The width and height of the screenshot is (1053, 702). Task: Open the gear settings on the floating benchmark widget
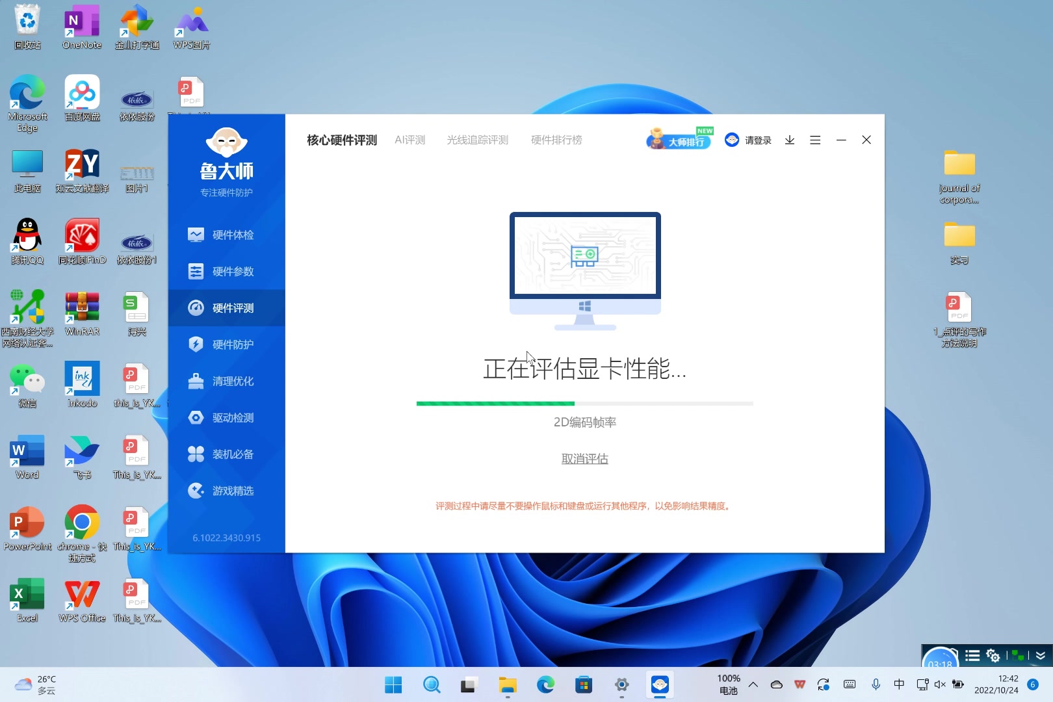click(991, 656)
